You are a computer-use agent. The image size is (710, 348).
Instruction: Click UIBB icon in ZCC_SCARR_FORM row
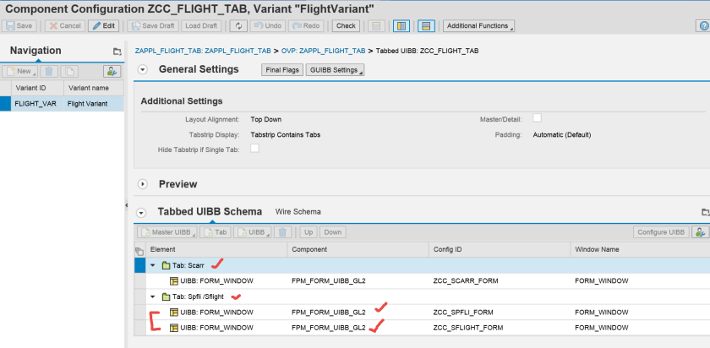tap(174, 281)
